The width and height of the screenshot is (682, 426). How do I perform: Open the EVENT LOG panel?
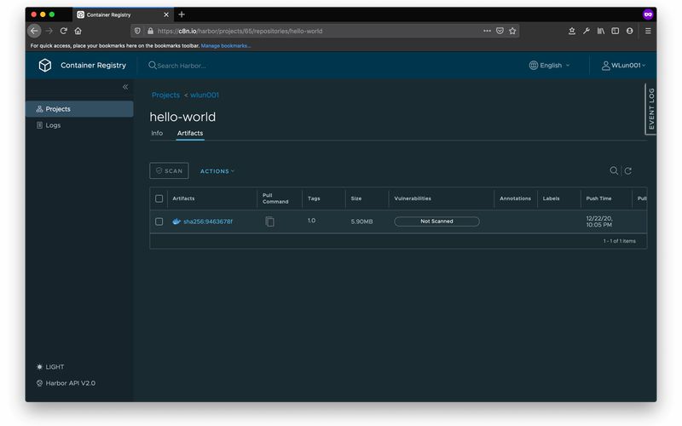(x=650, y=109)
